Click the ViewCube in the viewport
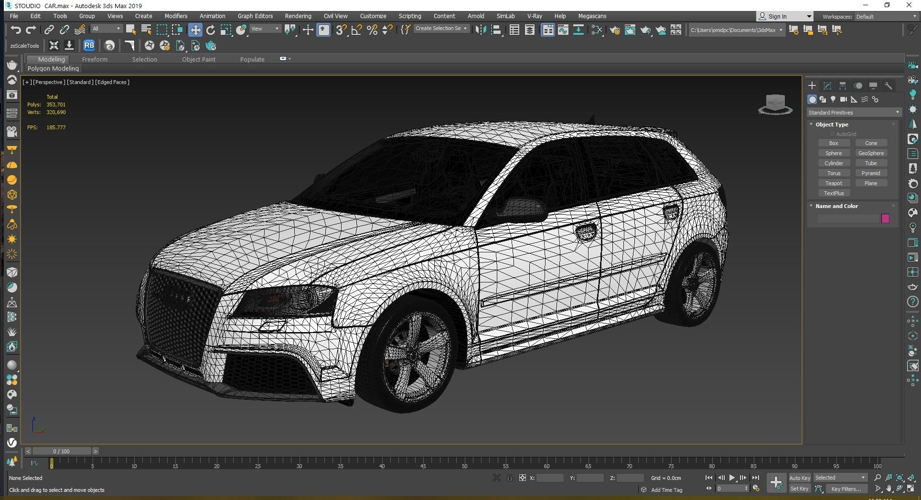This screenshot has height=500, width=921. click(775, 104)
